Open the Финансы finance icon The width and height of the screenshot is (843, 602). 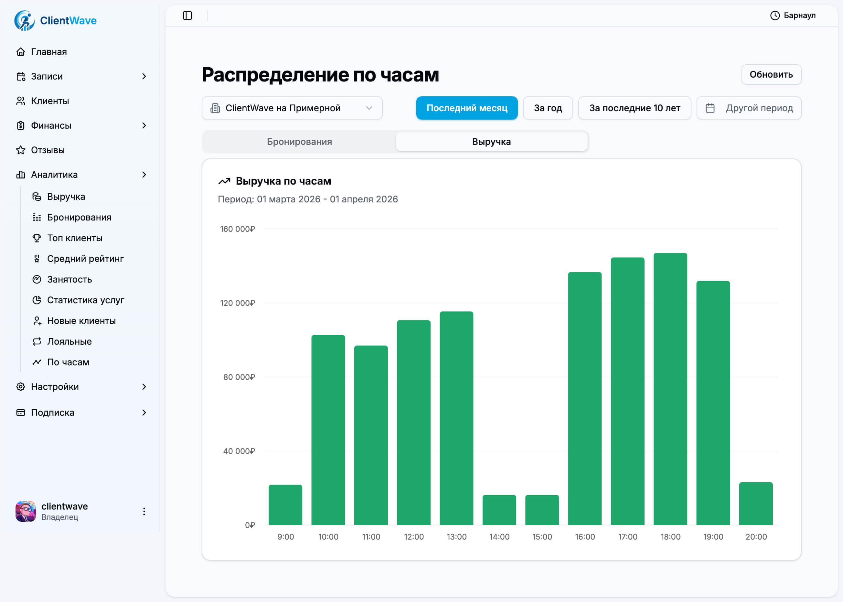[x=21, y=125]
